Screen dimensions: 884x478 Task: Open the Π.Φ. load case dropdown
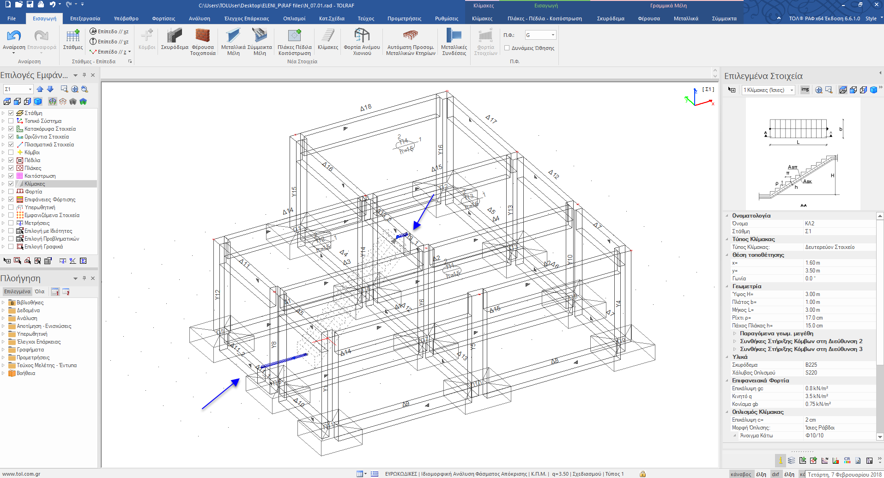(553, 35)
